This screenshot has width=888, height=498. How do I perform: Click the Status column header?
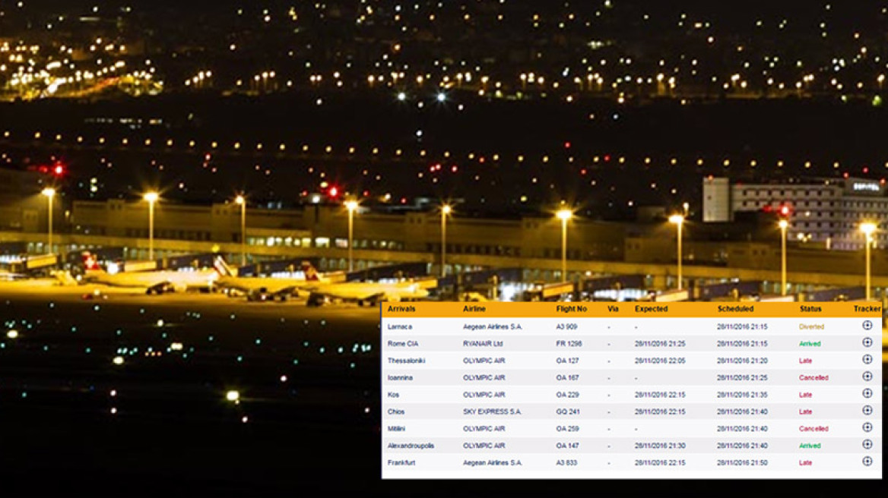coord(810,309)
